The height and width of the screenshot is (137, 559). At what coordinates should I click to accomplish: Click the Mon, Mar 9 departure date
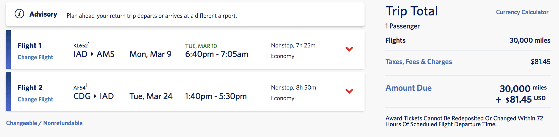tap(151, 54)
